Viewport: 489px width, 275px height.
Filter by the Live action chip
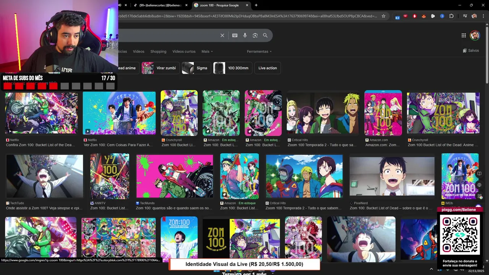click(267, 68)
